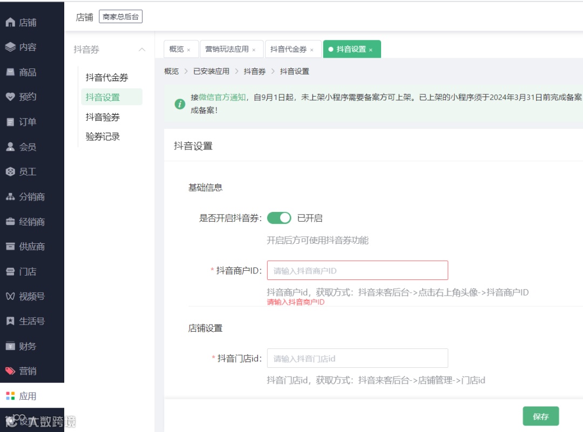Open 抖音代金券 in the submenu
Image resolution: width=583 pixels, height=432 pixels.
tap(107, 77)
